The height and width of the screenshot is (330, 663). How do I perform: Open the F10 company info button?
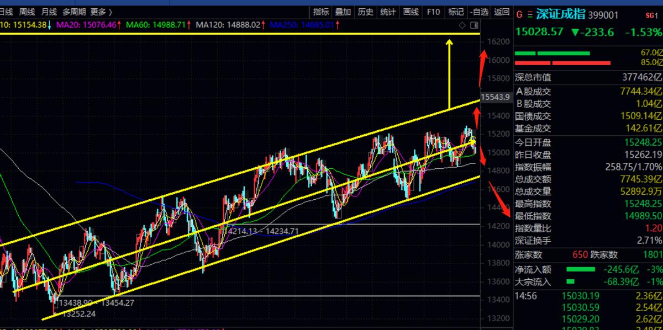pyautogui.click(x=434, y=12)
